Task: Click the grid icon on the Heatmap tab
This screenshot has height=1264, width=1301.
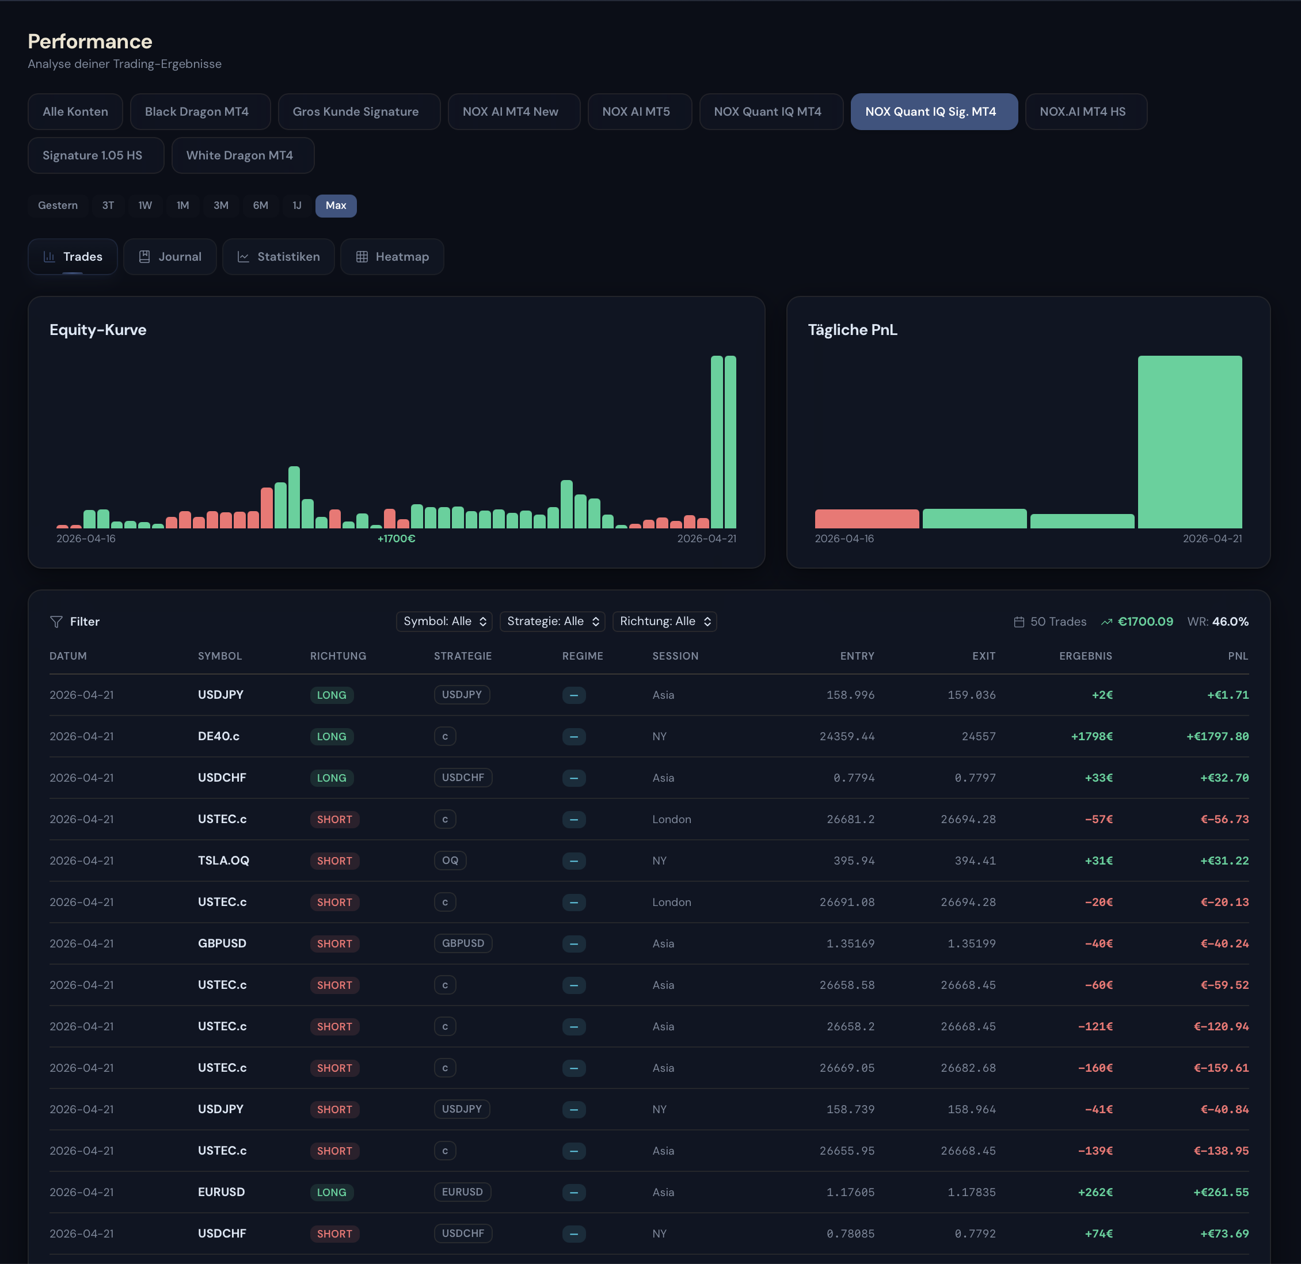Action: tap(362, 256)
